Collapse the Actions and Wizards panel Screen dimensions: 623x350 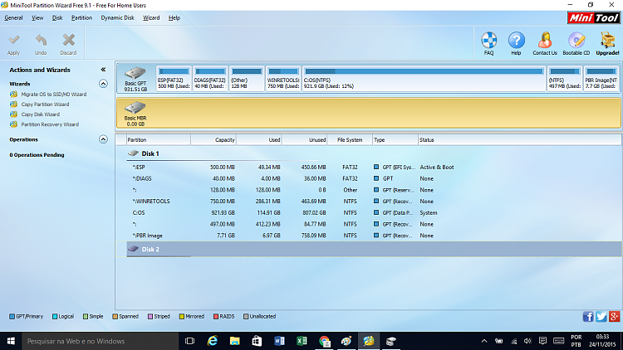(103, 70)
